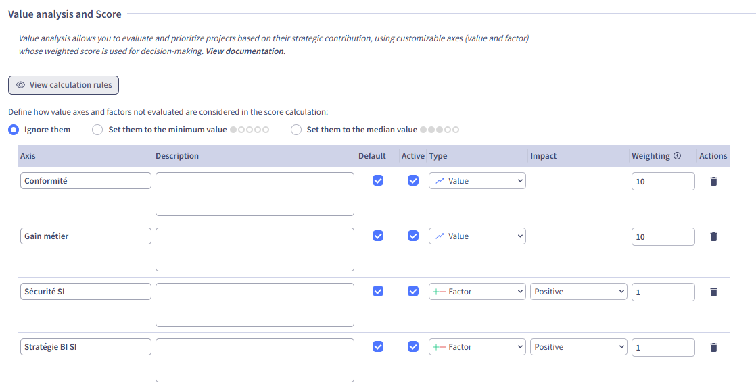Screen dimensions: 756x389
Task: Open Type dropdown for Stratégie BI SI
Action: tap(477, 347)
